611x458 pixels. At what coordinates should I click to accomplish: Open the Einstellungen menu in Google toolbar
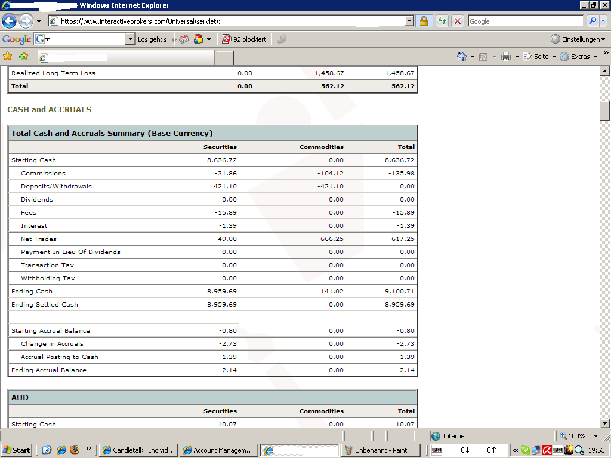tap(578, 39)
